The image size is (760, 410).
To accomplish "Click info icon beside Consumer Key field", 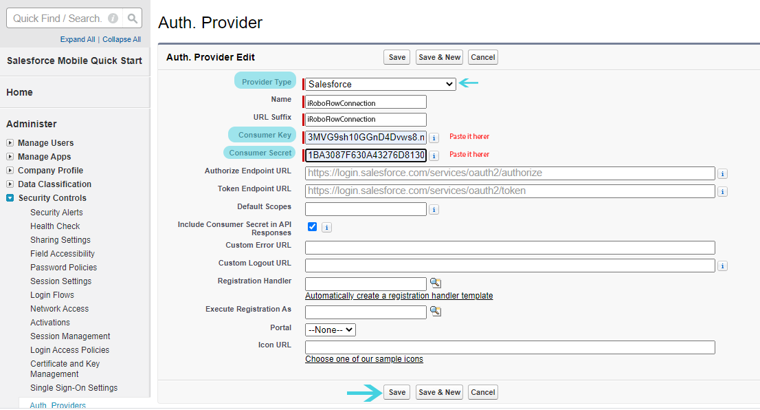I will tap(434, 138).
